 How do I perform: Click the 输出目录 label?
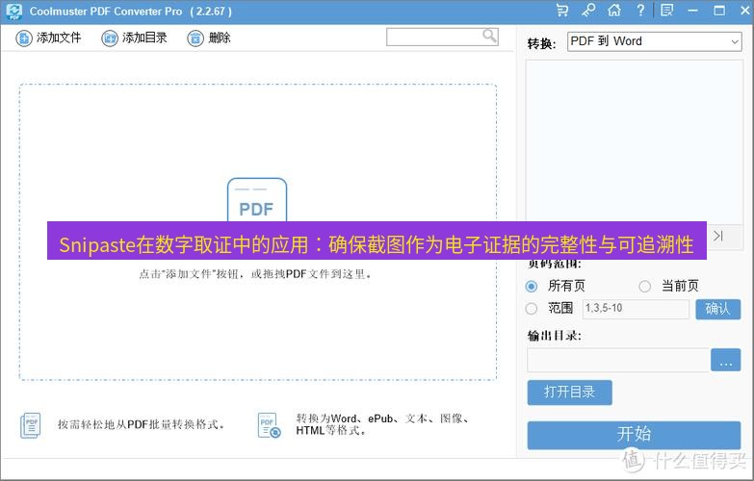click(554, 336)
